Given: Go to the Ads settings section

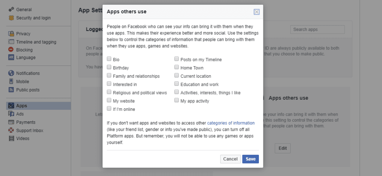Looking at the screenshot, I should (20, 114).
